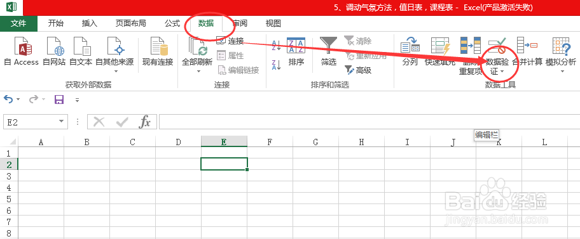This screenshot has height=239, width=580.
Task: Switch to the View (视图) tab
Action: 273,23
